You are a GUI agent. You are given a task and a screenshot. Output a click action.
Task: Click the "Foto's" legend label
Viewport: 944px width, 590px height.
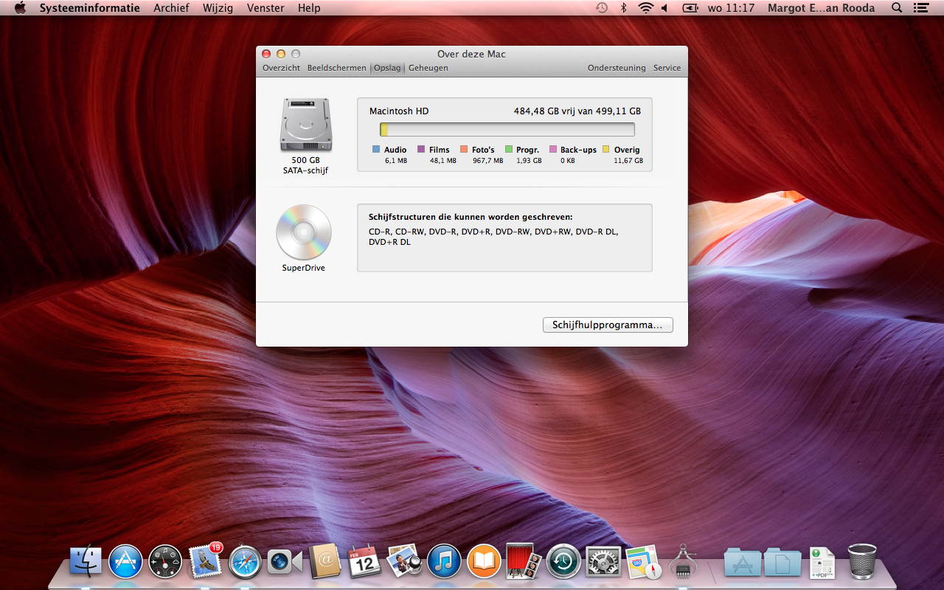483,150
